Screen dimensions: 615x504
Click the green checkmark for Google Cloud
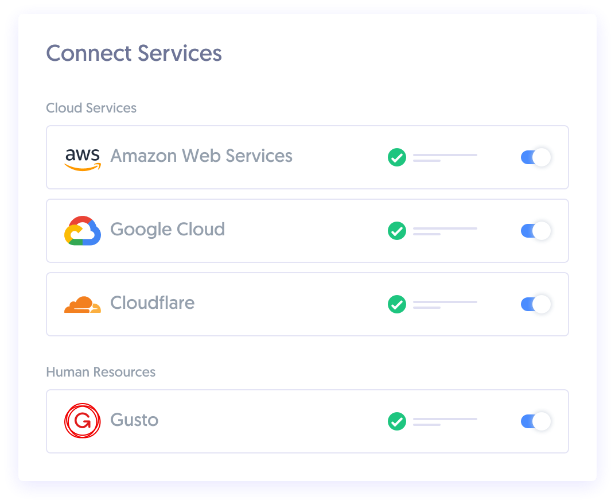tap(397, 231)
